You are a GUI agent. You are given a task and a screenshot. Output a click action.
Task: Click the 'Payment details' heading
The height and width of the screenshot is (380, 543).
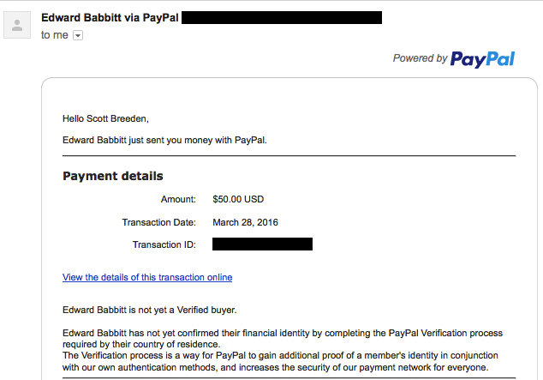click(113, 176)
